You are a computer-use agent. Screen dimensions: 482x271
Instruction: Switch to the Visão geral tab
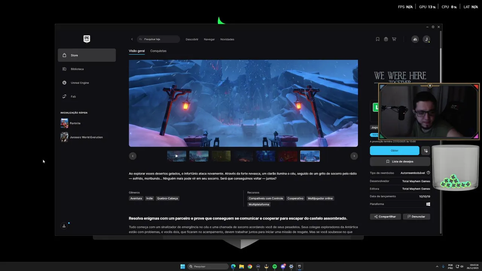tap(137, 51)
